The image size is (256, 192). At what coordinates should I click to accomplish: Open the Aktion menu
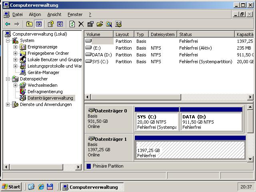pos(35,14)
